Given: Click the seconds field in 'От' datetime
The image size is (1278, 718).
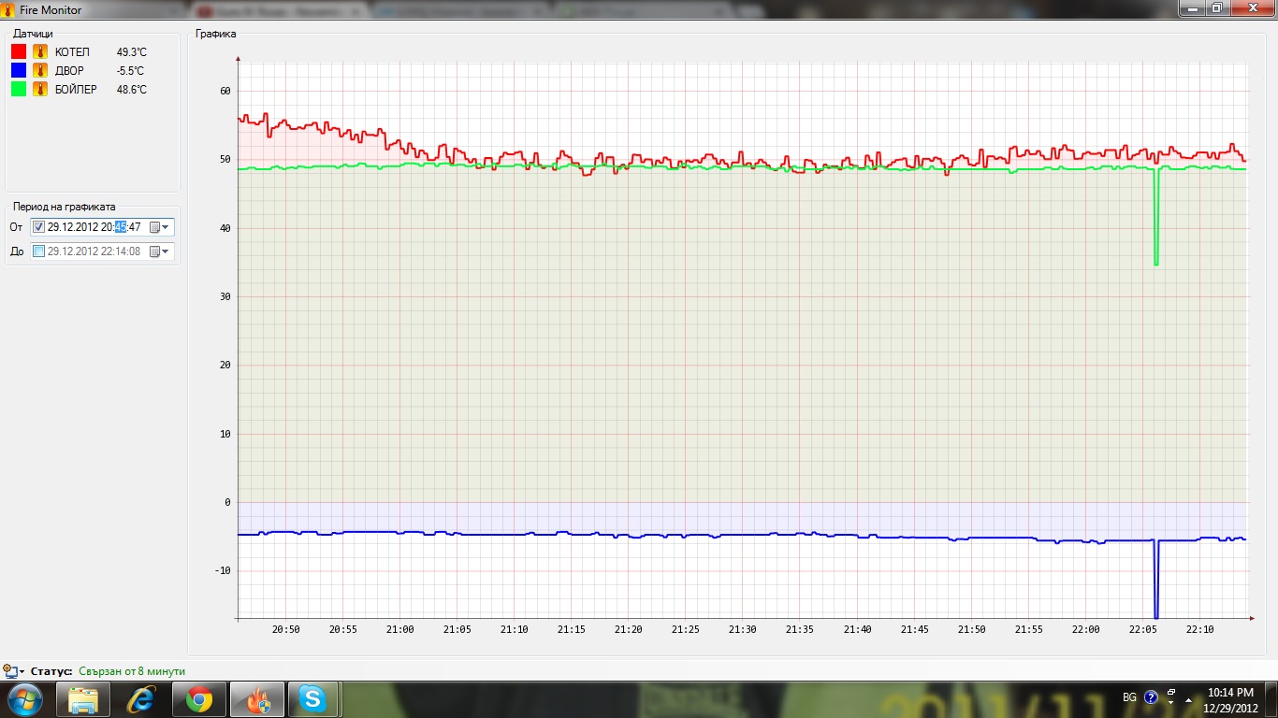Looking at the screenshot, I should [x=135, y=227].
